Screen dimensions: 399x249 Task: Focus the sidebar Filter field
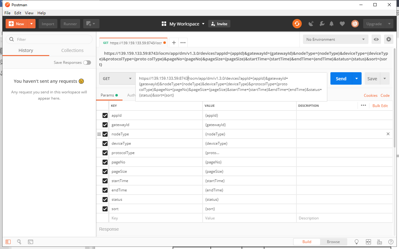[x=49, y=39]
